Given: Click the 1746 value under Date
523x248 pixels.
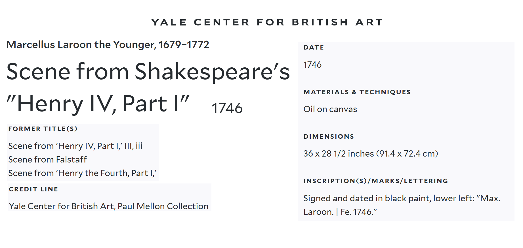Looking at the screenshot, I should point(312,65).
